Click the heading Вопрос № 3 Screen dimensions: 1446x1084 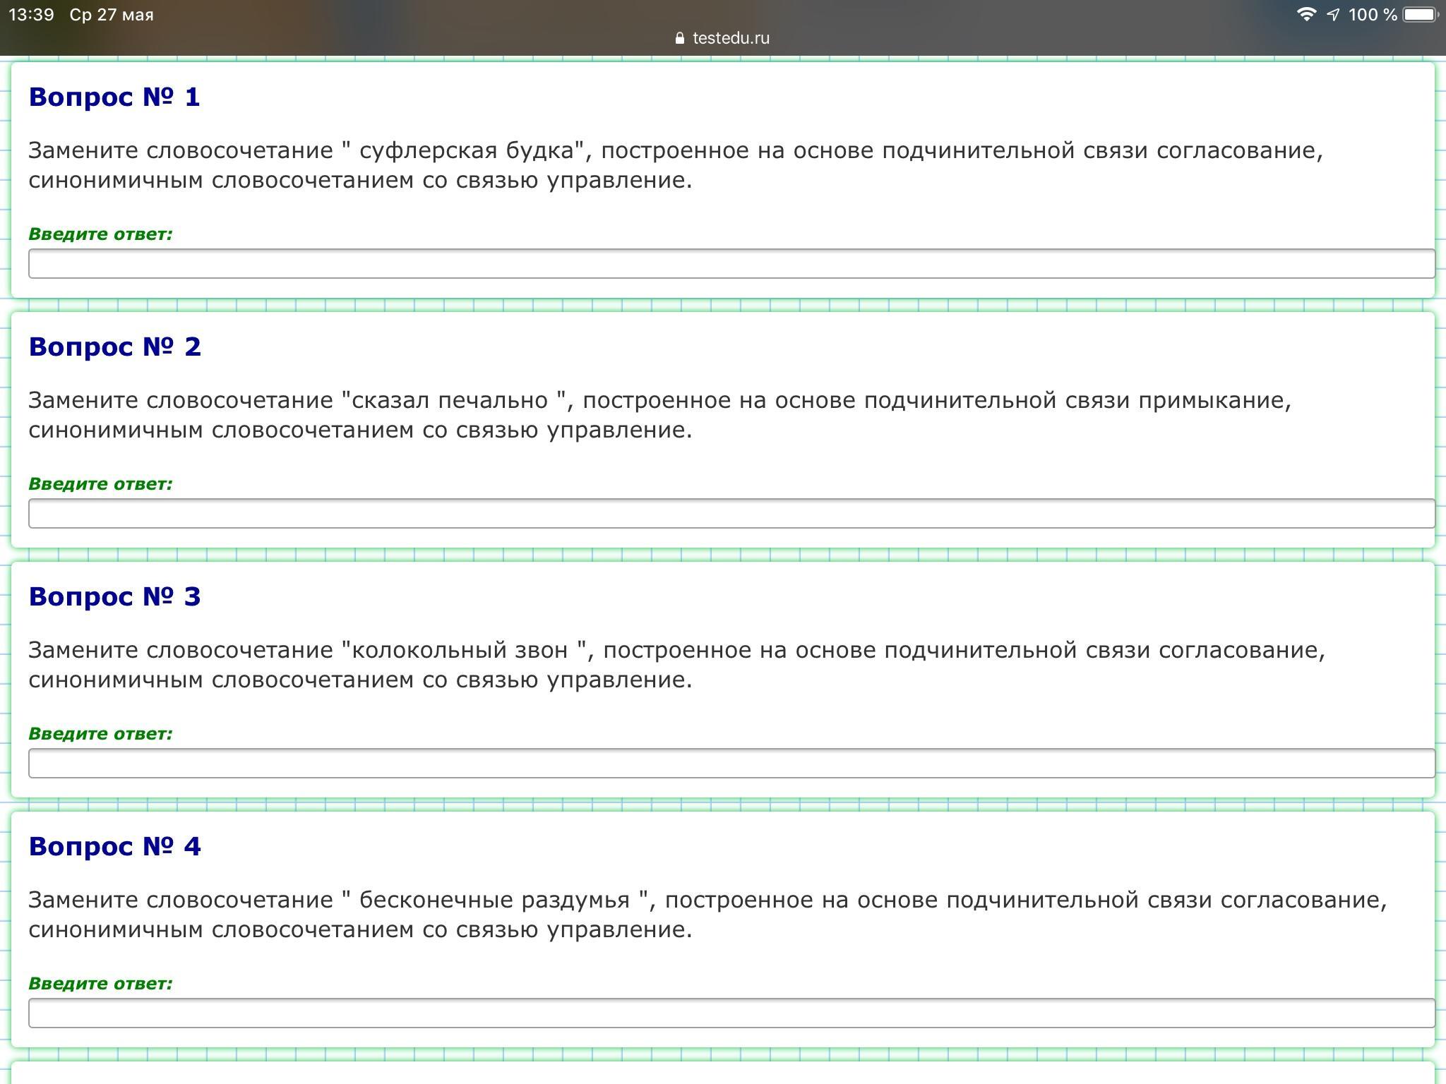pos(114,596)
